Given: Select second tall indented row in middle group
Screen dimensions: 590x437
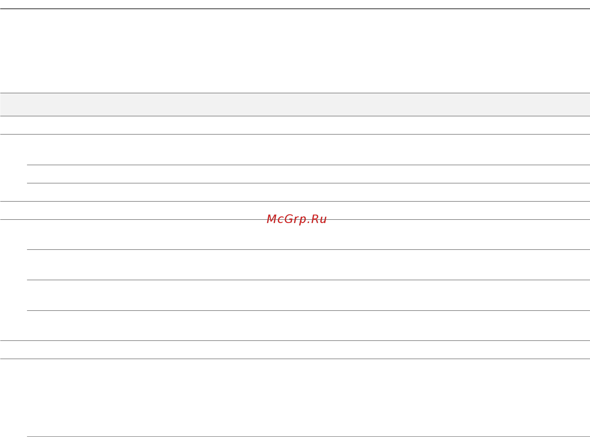Looking at the screenshot, I should coord(308,265).
